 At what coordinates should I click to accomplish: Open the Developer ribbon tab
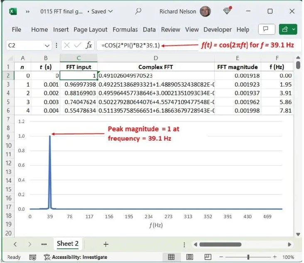pos(218,30)
